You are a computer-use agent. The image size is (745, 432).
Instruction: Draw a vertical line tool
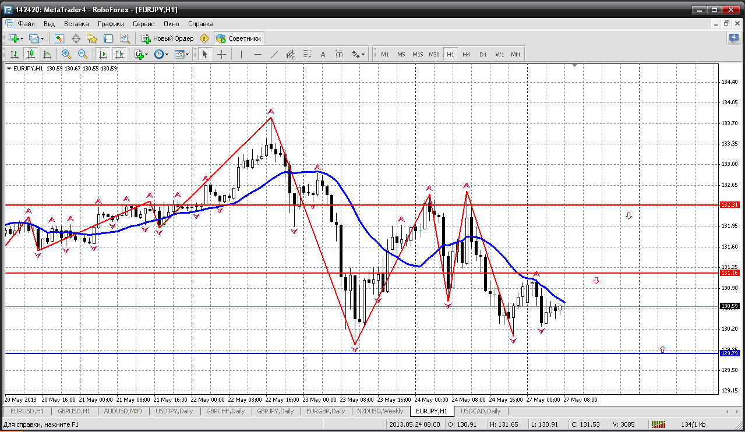pyautogui.click(x=241, y=54)
